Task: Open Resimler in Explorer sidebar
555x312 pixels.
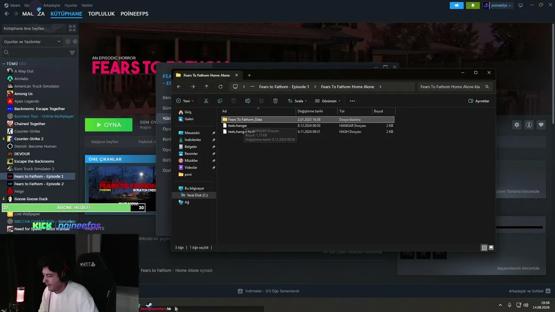Action: pyautogui.click(x=188, y=153)
